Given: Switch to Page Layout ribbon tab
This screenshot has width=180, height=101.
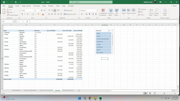Looking at the screenshot, I should pyautogui.click(x=26, y=6).
